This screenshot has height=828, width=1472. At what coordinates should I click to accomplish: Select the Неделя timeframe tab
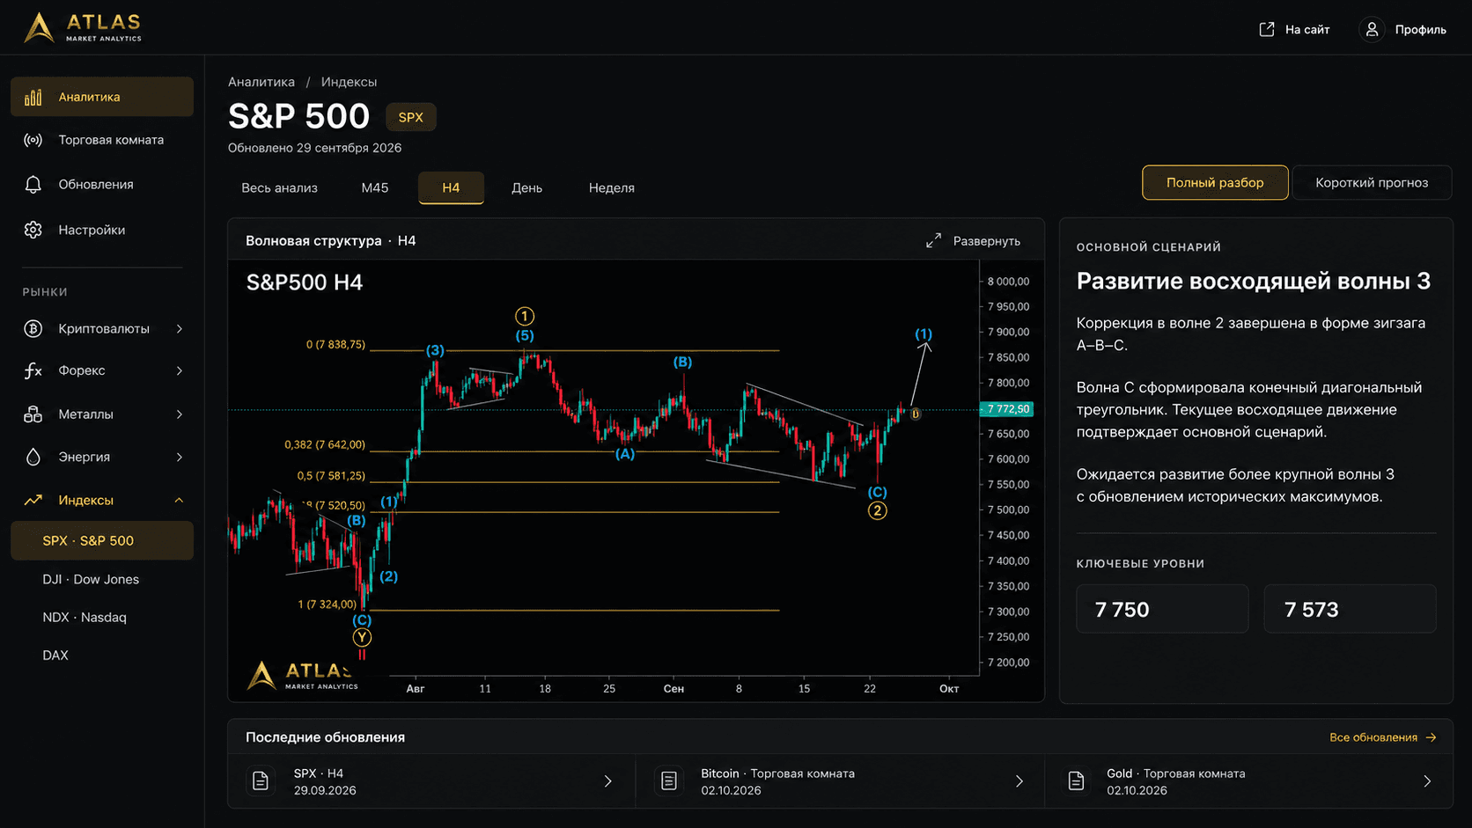click(x=612, y=187)
